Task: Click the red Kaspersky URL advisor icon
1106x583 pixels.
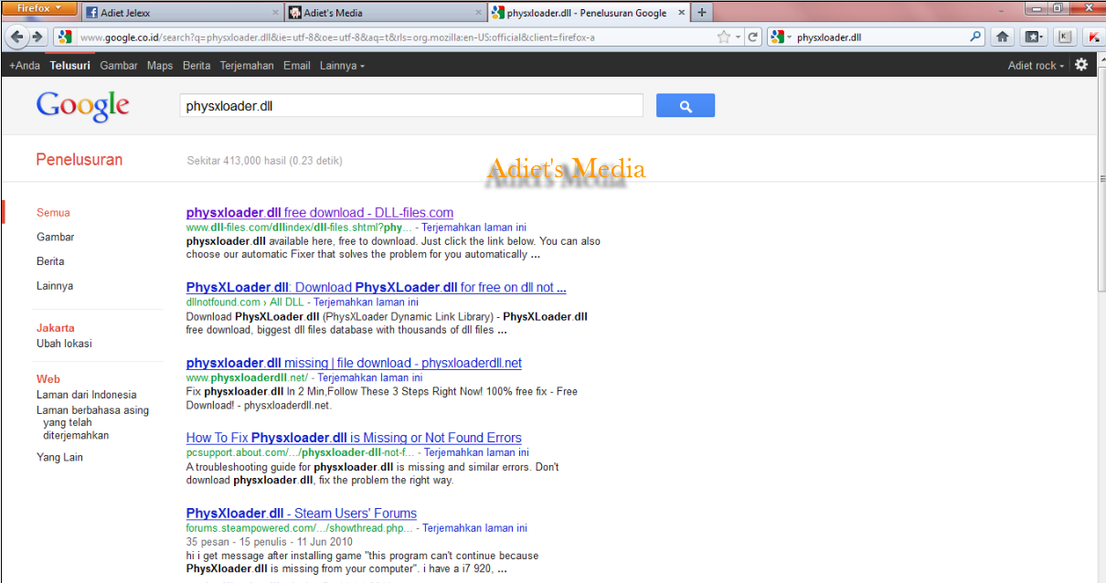Action: [x=1094, y=37]
